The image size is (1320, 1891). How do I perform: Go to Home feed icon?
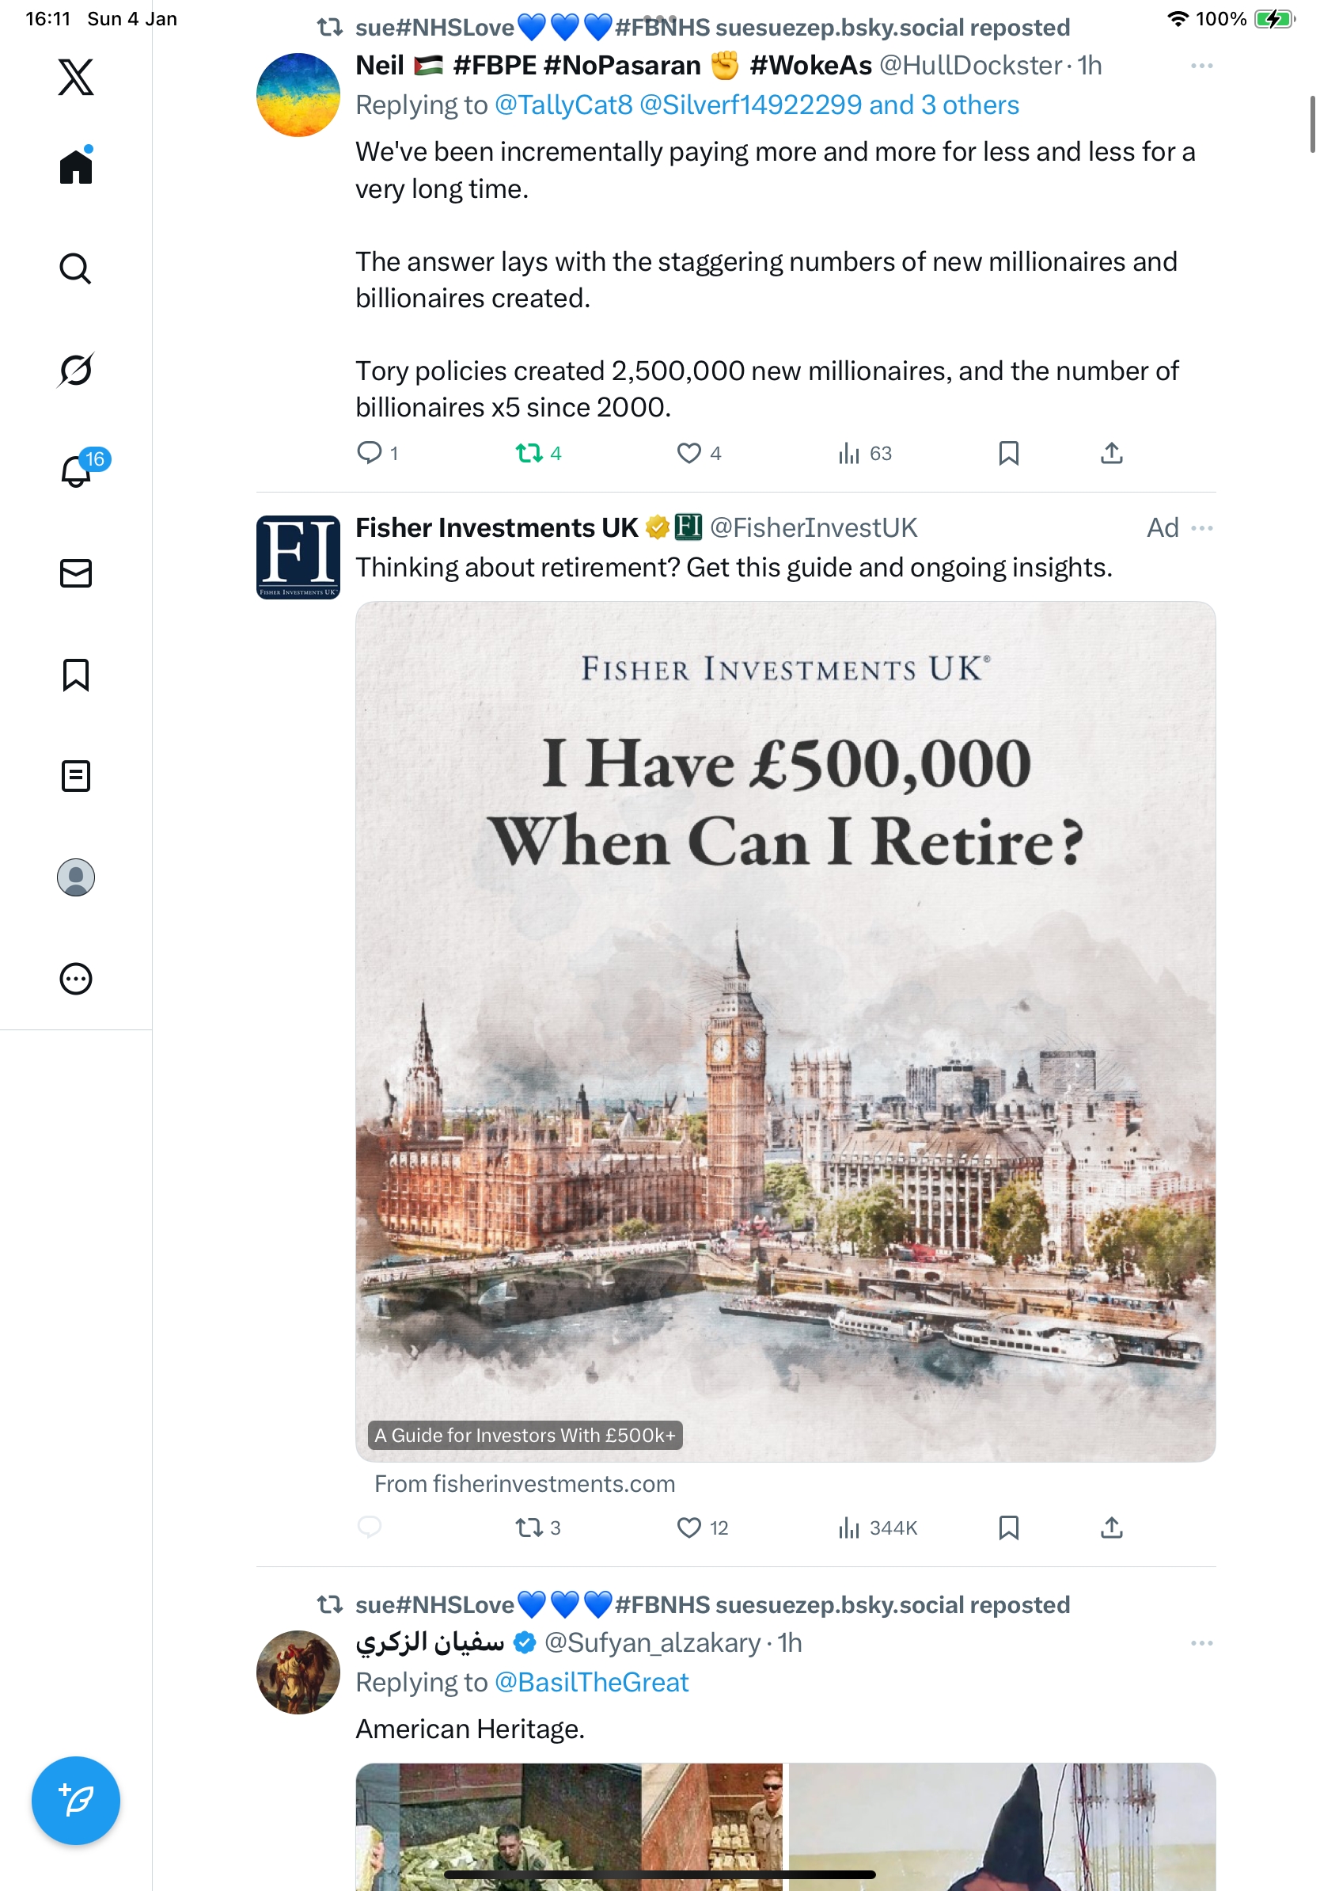[x=76, y=166]
